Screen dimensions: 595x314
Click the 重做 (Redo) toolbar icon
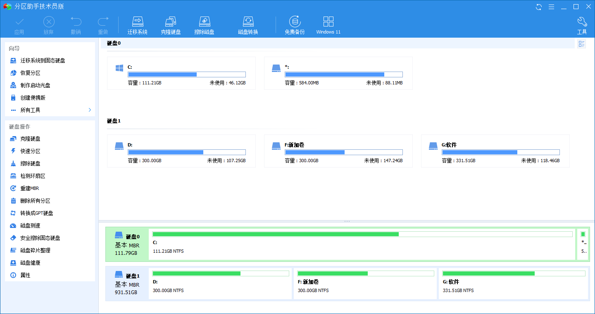tap(103, 26)
